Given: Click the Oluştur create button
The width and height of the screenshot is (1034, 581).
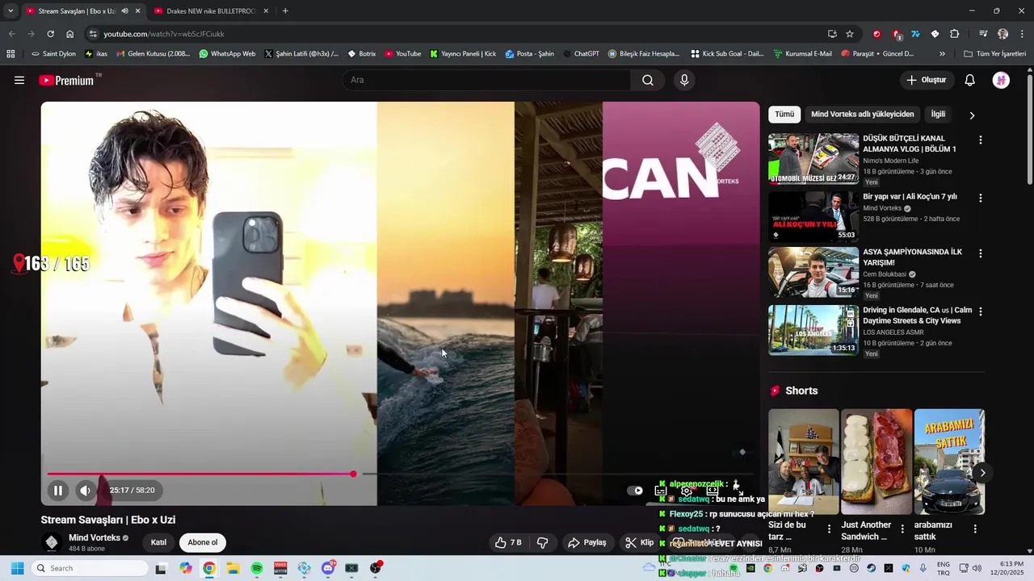Looking at the screenshot, I should click(927, 80).
